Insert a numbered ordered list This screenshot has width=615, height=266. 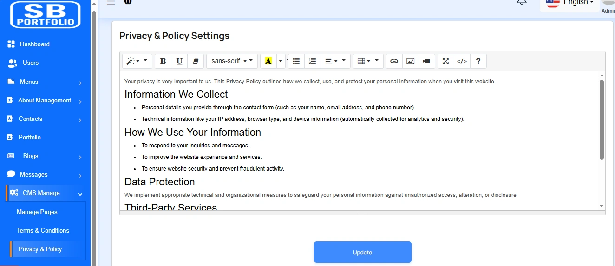[x=312, y=61]
